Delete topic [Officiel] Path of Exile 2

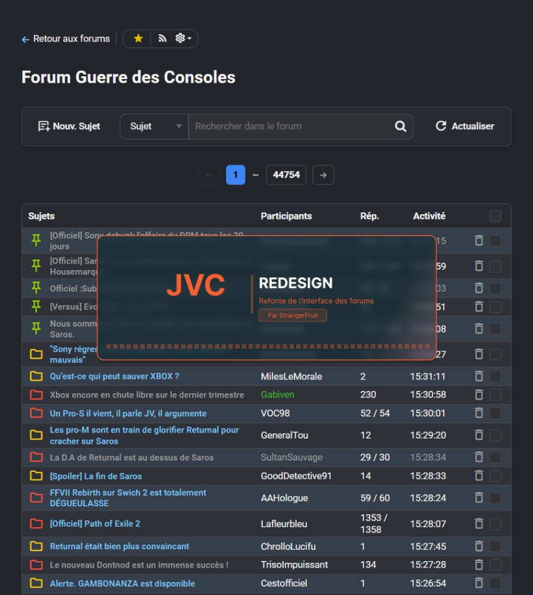479,524
